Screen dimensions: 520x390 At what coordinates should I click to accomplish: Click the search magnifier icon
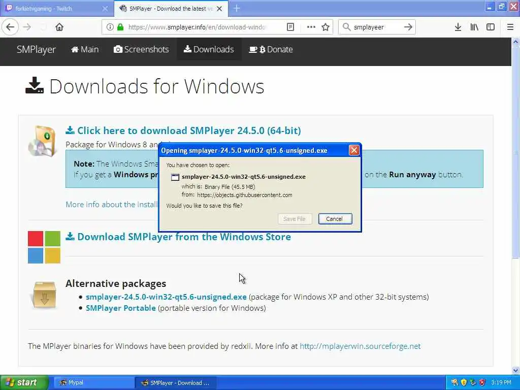[346, 27]
